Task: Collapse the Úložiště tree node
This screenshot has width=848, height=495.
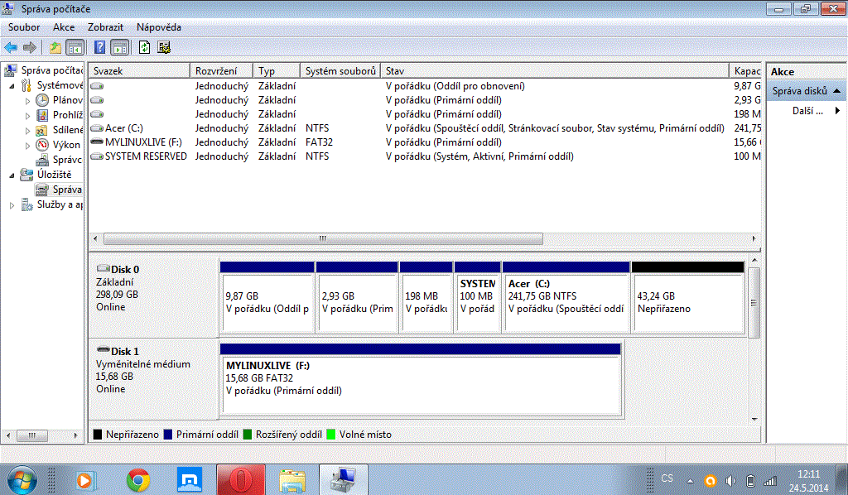Action: (x=12, y=175)
